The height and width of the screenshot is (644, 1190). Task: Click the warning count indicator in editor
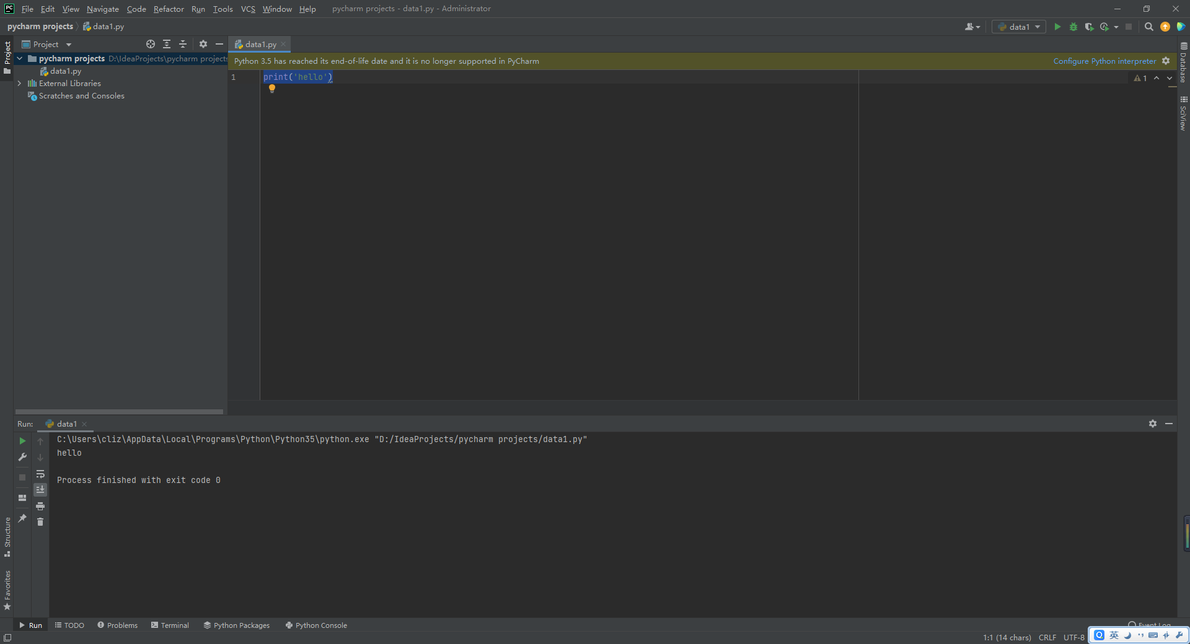1140,78
